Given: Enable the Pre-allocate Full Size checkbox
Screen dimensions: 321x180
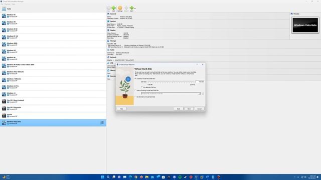Looking at the screenshot, I should (142, 87).
